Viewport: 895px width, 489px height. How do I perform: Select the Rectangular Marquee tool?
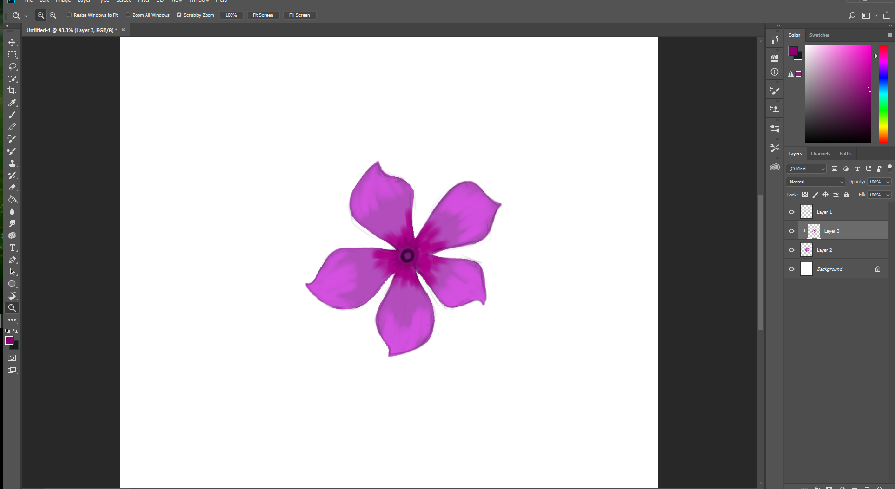pos(12,54)
